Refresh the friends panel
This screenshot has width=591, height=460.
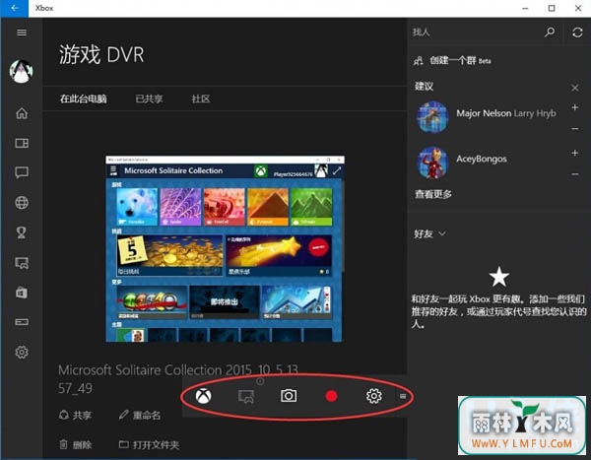tap(577, 33)
